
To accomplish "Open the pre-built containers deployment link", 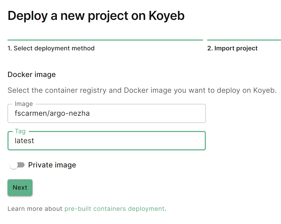I will point(114,209).
